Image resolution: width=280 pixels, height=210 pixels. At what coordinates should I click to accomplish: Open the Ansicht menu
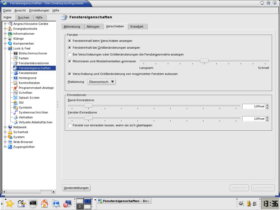tap(20, 10)
